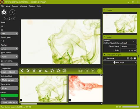Open the Plugins menu
This screenshot has height=109, width=140.
pyautogui.click(x=32, y=6)
